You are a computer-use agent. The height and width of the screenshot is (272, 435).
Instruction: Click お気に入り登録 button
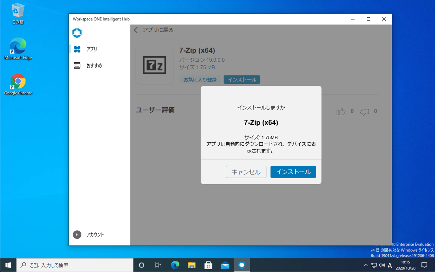pyautogui.click(x=200, y=80)
